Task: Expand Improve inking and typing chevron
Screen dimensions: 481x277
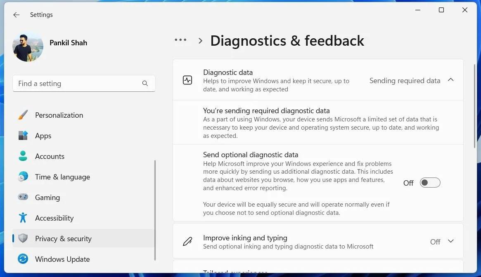Action: click(x=450, y=241)
